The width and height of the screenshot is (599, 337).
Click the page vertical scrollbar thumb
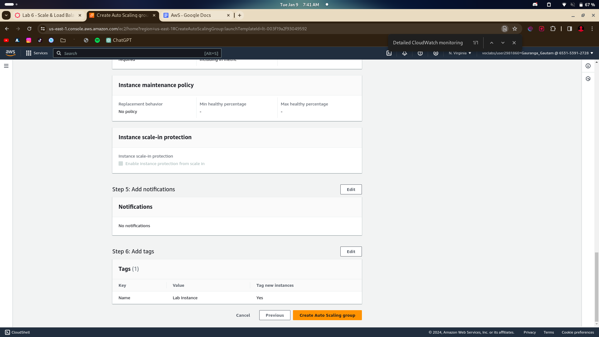(x=597, y=287)
